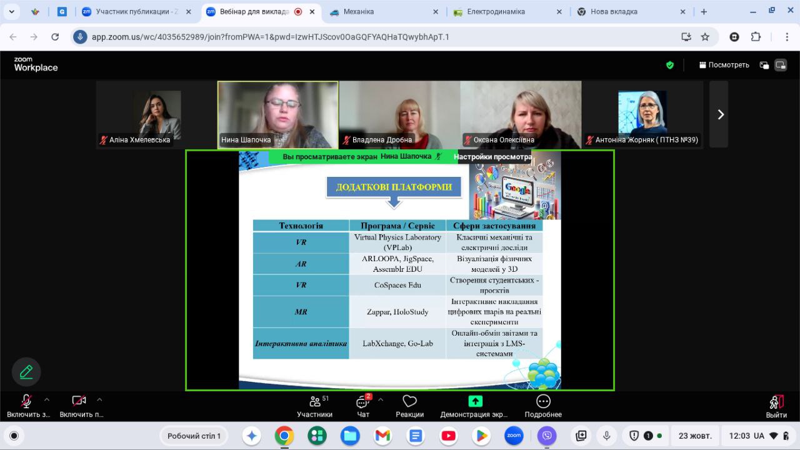Open the Viber app in shelf
The height and width of the screenshot is (450, 800).
click(547, 436)
